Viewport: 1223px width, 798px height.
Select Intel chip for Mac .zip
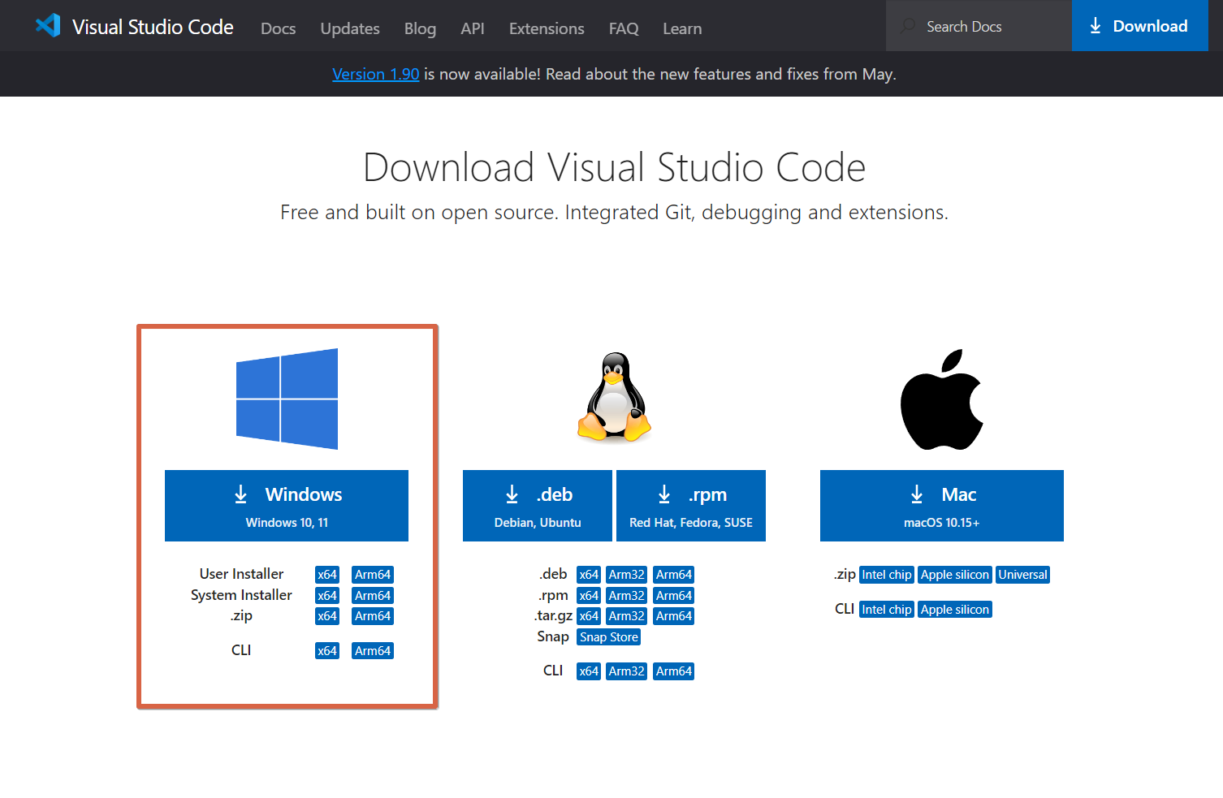click(887, 575)
